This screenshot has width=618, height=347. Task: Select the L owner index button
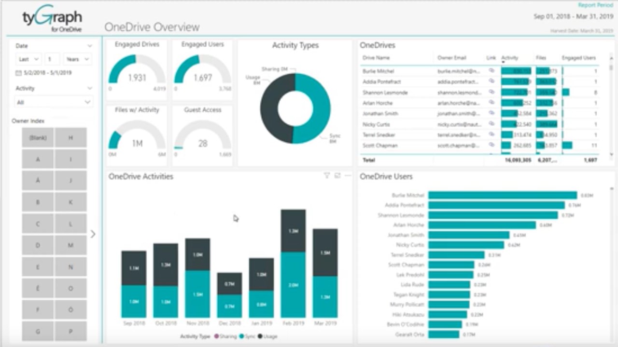tap(70, 224)
